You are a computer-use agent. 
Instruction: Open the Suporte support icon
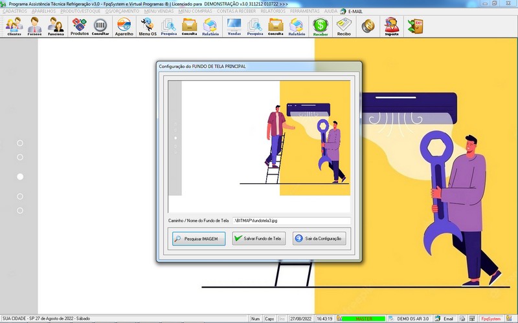[392, 26]
